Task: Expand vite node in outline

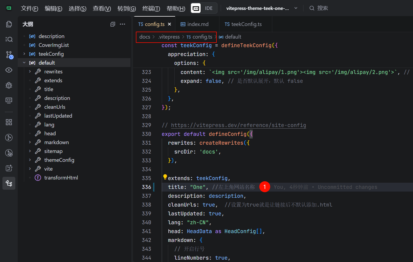Action: click(30, 169)
